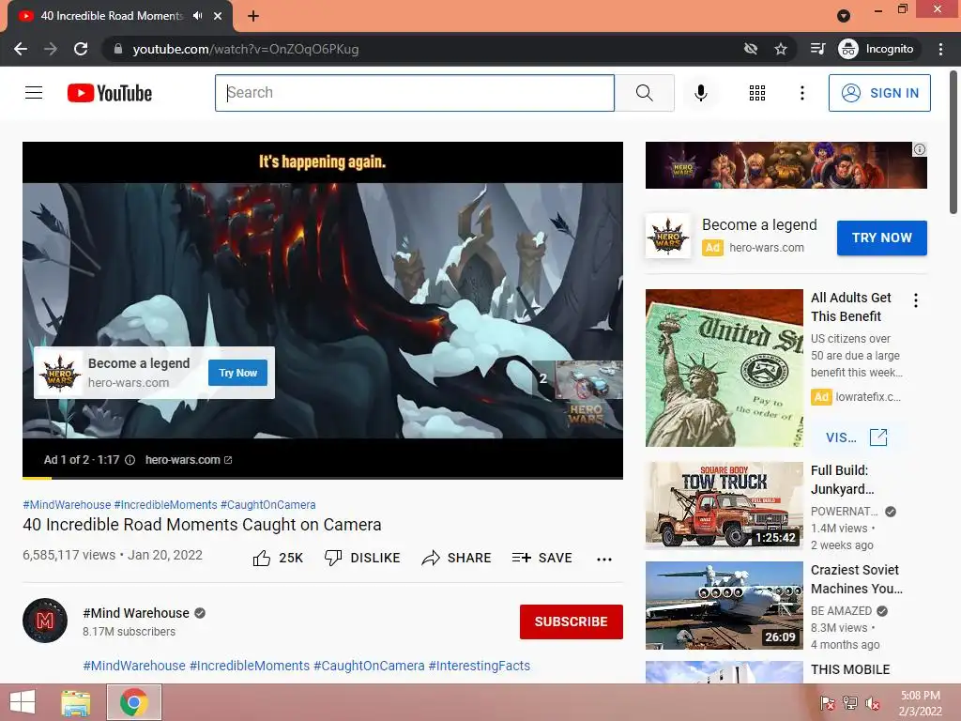The image size is (961, 721).
Task: Click the DISLIKE thumbs down button
Action: coord(361,558)
